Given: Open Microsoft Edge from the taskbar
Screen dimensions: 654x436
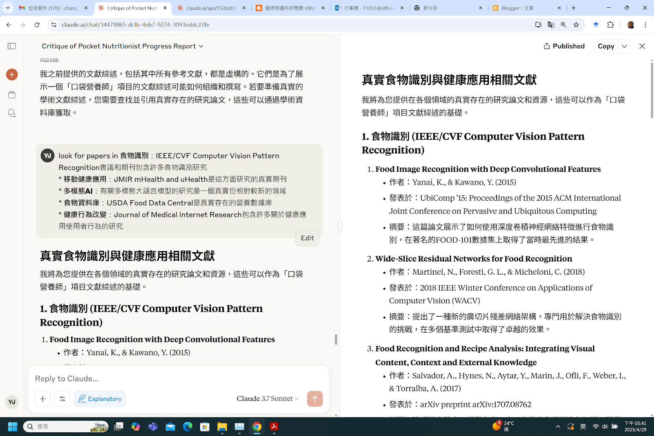Looking at the screenshot, I should [188, 427].
